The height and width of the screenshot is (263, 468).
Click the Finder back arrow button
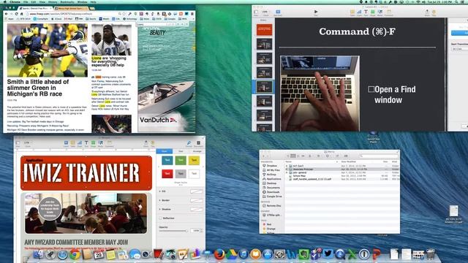pyautogui.click(x=263, y=156)
